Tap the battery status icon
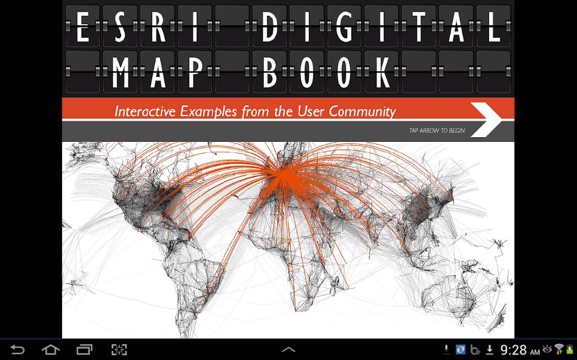Screen dimensions: 577x360 click(x=570, y=349)
